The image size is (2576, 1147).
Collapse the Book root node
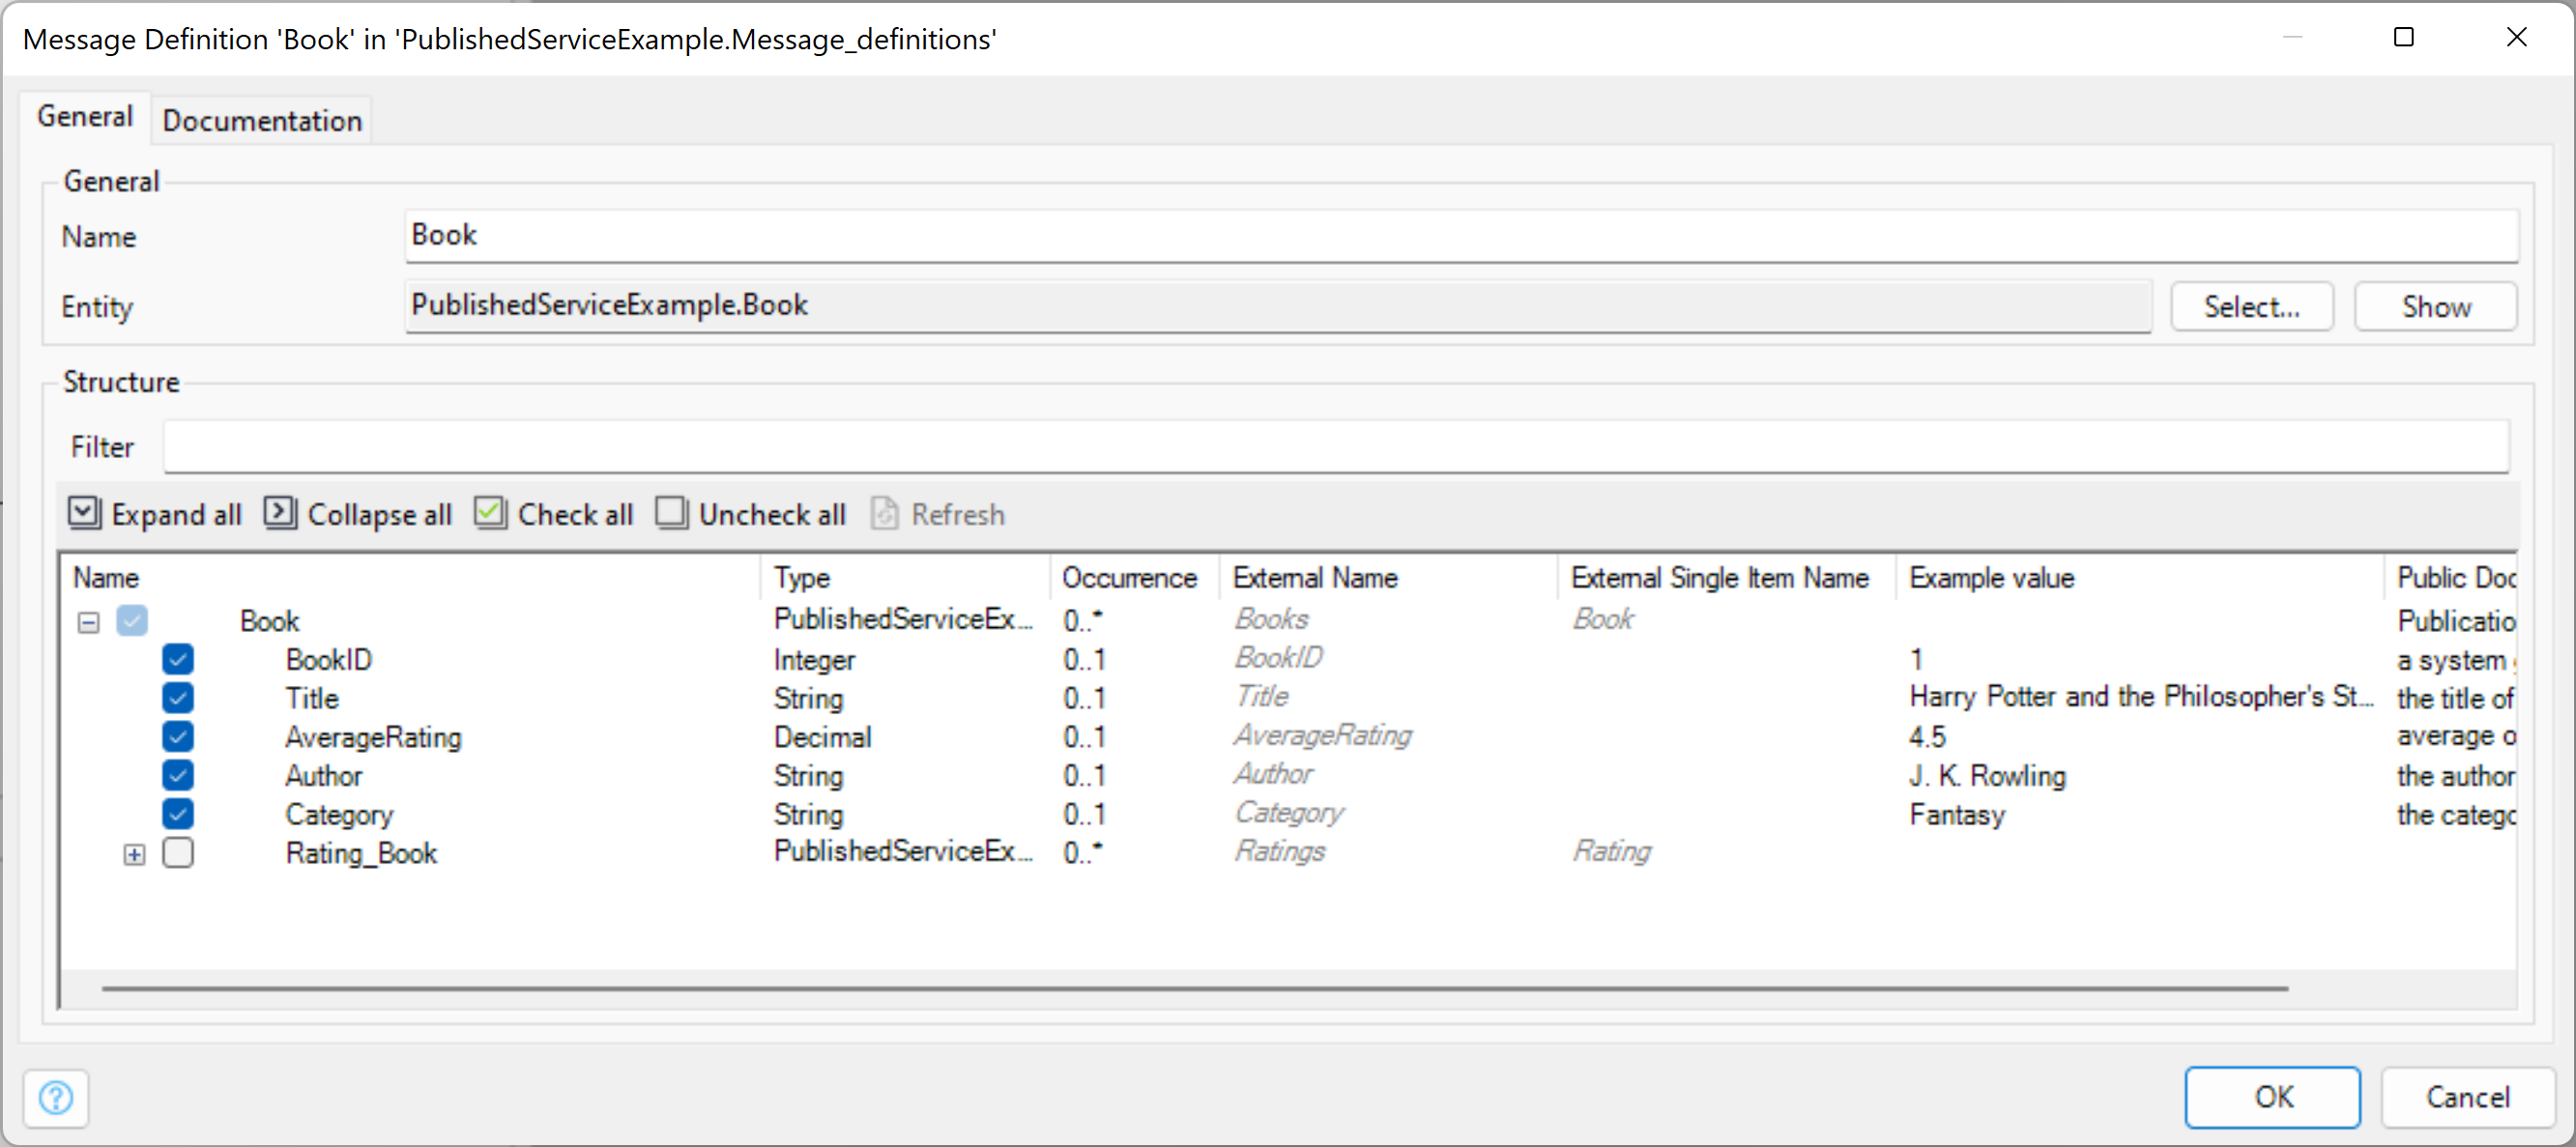(x=88, y=622)
